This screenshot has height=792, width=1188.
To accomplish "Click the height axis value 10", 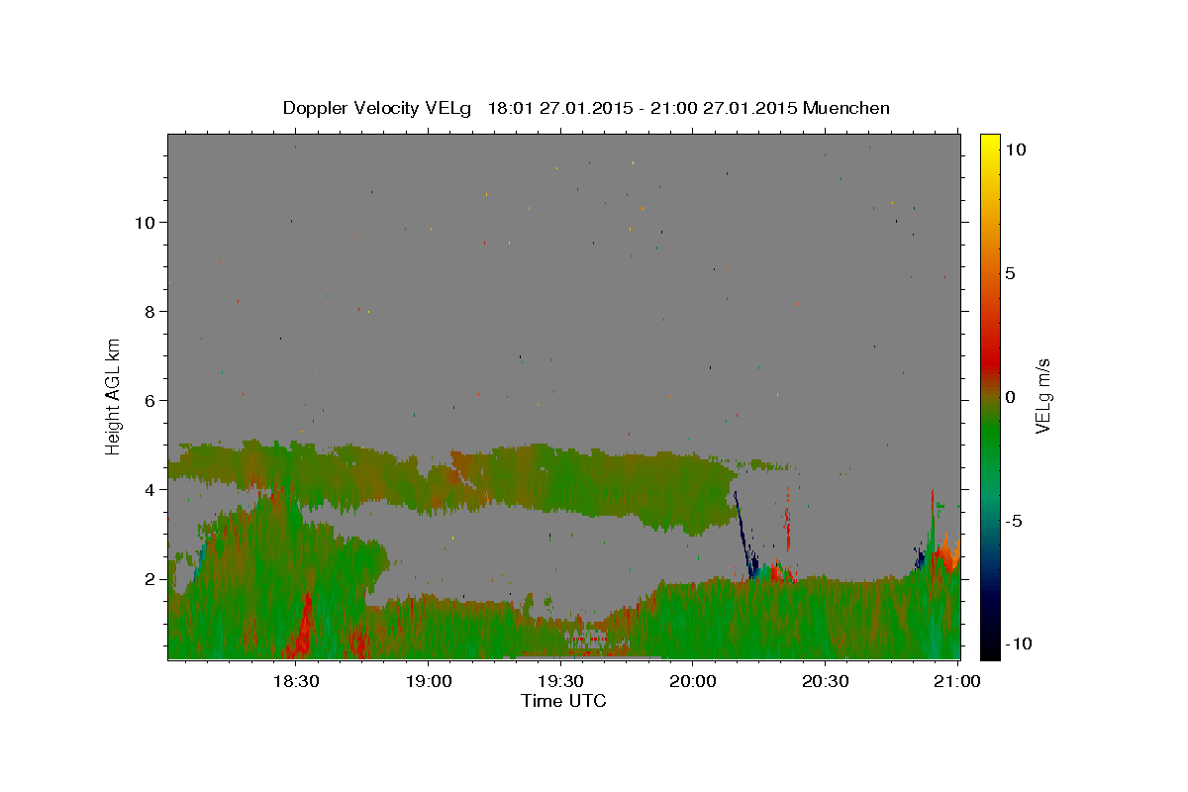I will click(146, 223).
